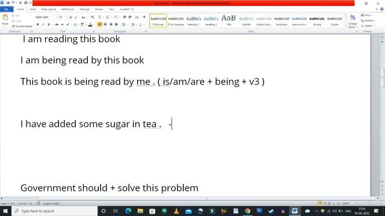Apply the Strong style
Image resolution: width=385 pixels, height=216 pixels.
pyautogui.click(x=317, y=21)
